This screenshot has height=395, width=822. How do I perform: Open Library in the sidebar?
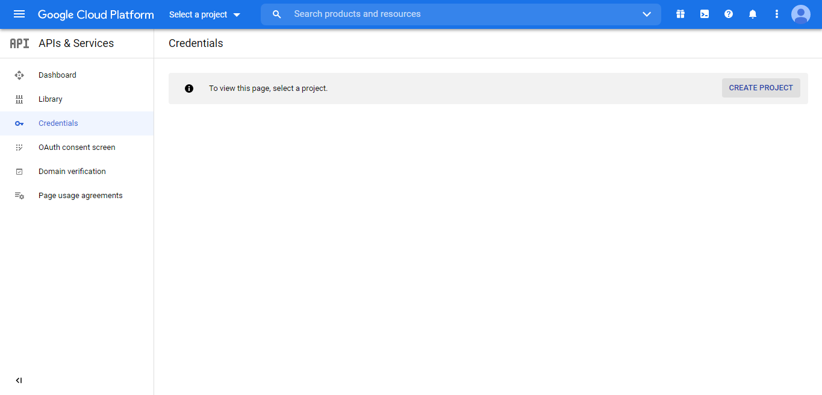tap(51, 99)
